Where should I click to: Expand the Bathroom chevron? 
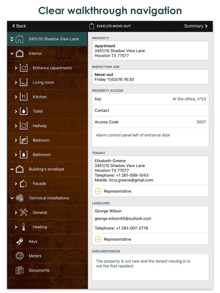[16, 155]
